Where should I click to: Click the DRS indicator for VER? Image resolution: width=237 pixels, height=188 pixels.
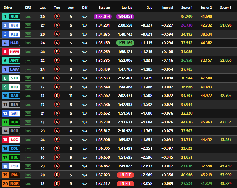point(28,25)
